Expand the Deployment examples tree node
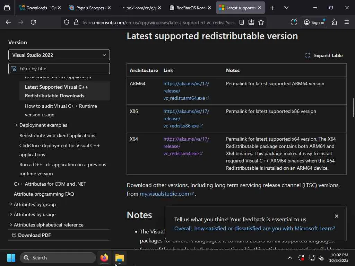 tap(16, 125)
